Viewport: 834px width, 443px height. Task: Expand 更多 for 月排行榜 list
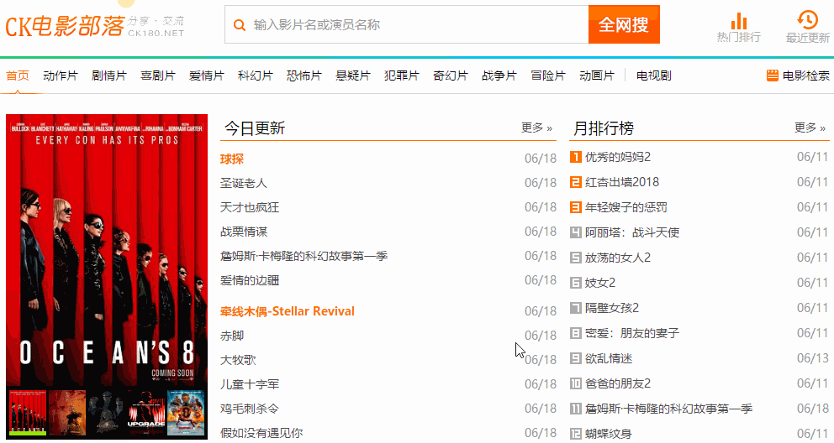pos(810,128)
